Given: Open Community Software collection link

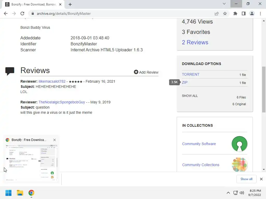Looking at the screenshot, I should tap(199, 144).
